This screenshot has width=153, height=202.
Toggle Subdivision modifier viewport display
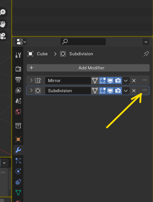pos(110,91)
